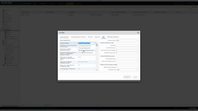Select the App tab
This screenshot has width=198, height=111.
(x=103, y=37)
